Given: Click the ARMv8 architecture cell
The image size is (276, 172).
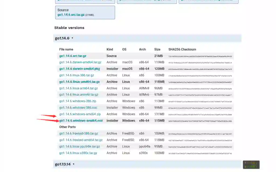Looking at the screenshot, I should (x=144, y=88).
